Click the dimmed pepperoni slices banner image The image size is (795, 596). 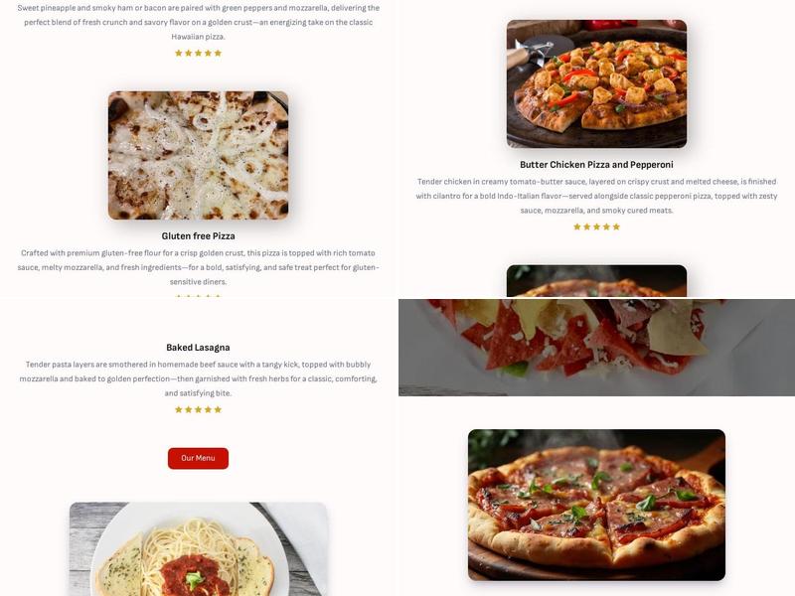pos(596,347)
